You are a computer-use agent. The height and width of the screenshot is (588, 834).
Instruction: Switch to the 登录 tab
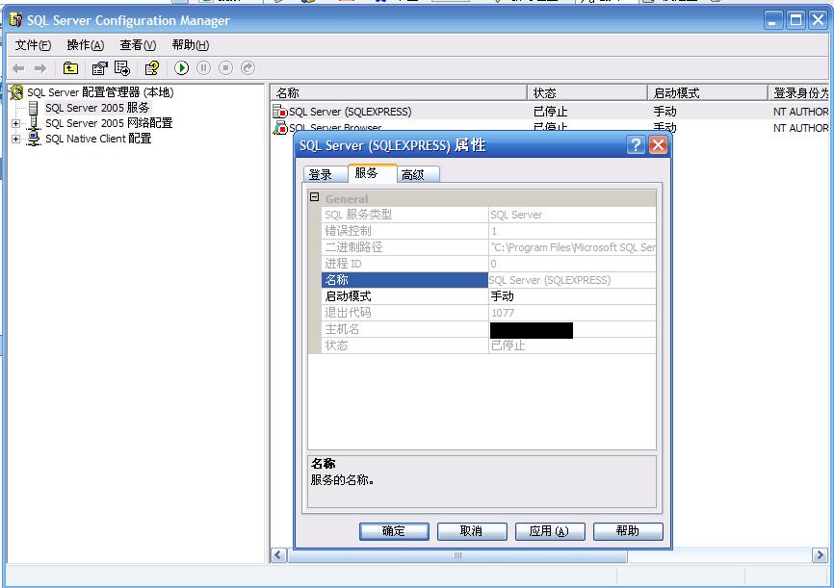325,174
